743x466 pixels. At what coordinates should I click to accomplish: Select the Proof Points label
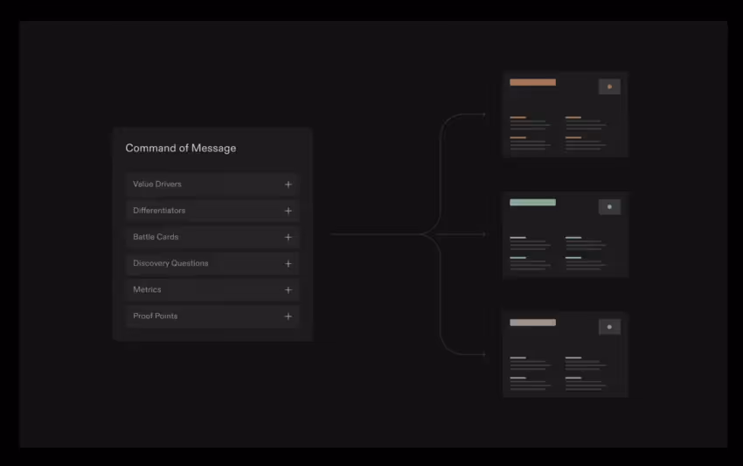tap(155, 316)
